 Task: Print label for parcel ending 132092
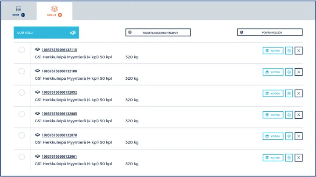tap(289, 93)
